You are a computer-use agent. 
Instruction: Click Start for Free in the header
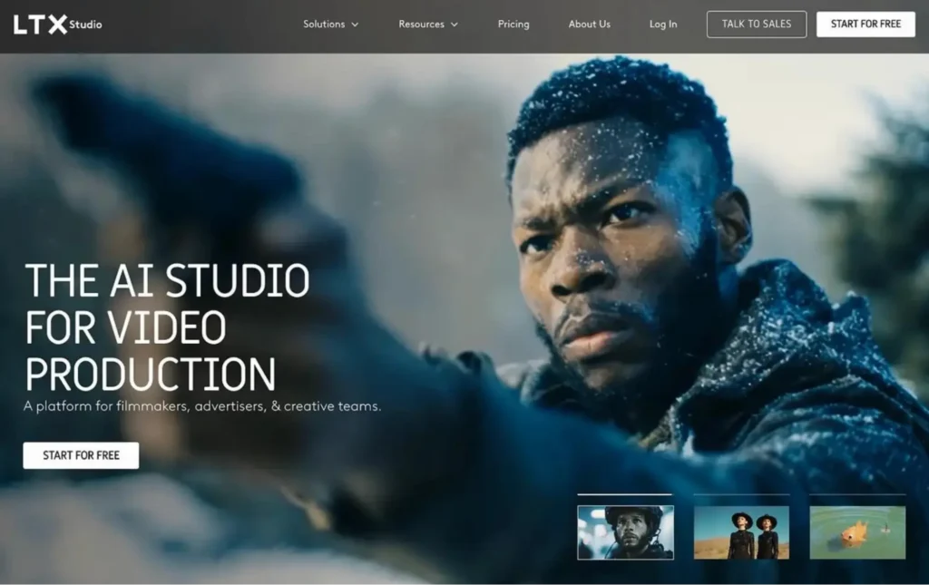pos(865,24)
